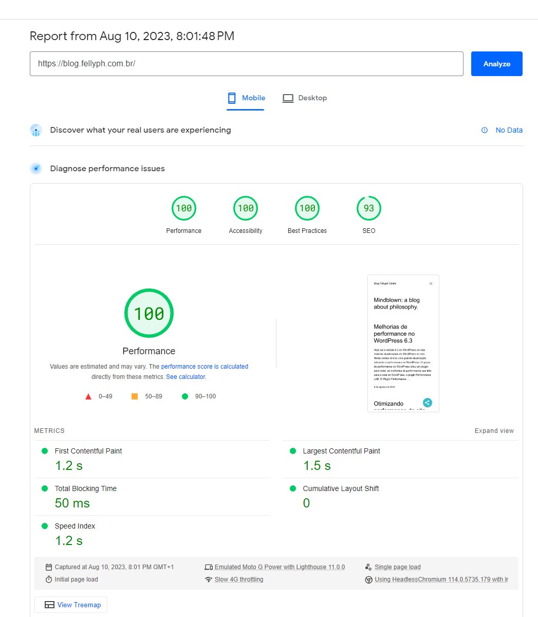Click the orange square 50–89 legend icon

pyautogui.click(x=135, y=396)
